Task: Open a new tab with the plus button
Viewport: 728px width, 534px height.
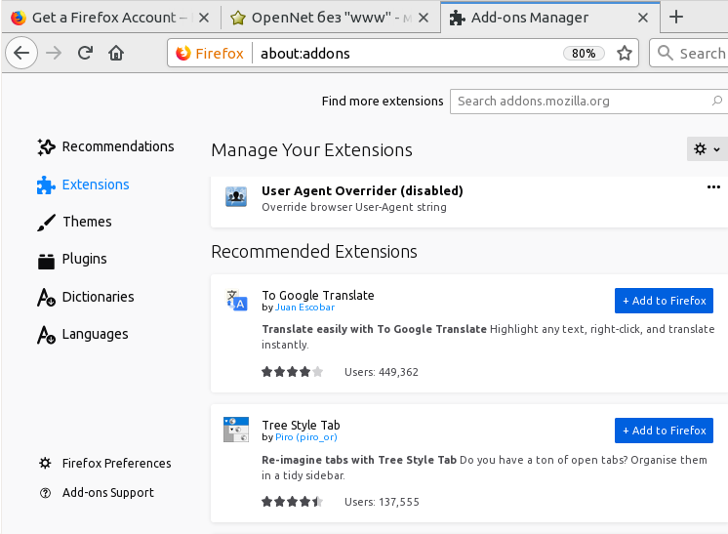Action: tap(676, 18)
